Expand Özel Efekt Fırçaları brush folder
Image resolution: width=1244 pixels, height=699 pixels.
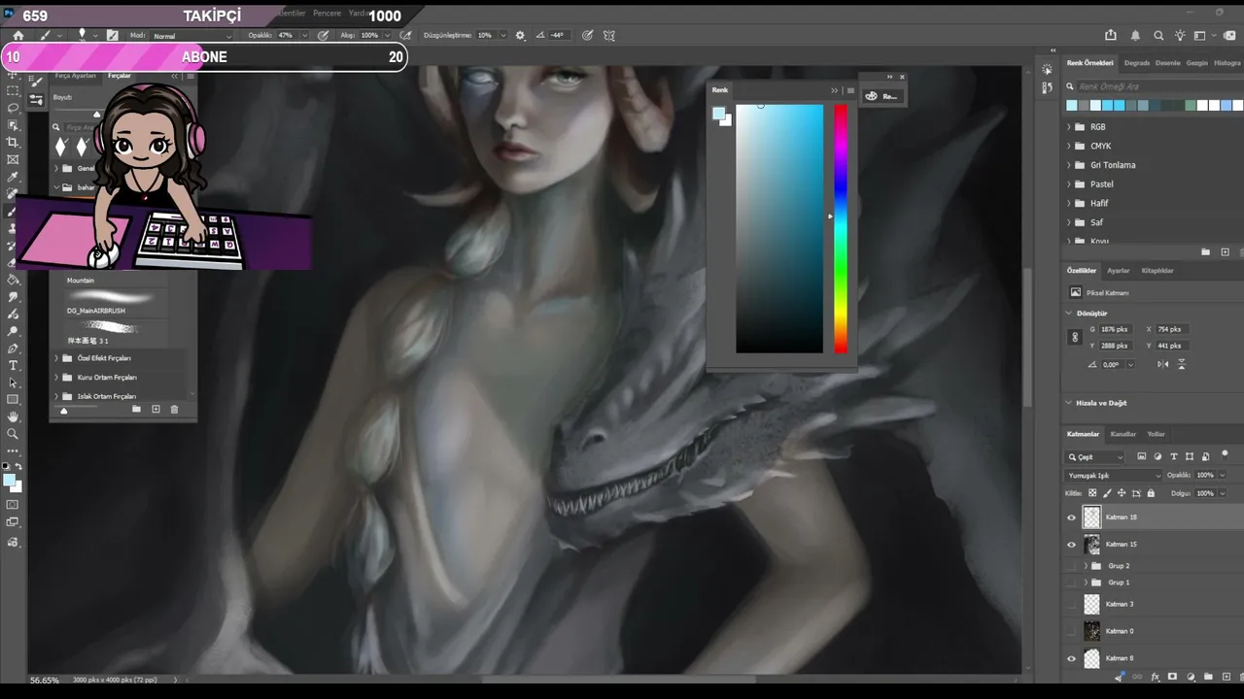click(x=56, y=358)
